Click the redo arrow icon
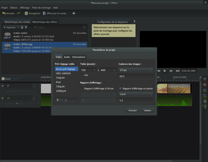 [x=18, y=13]
